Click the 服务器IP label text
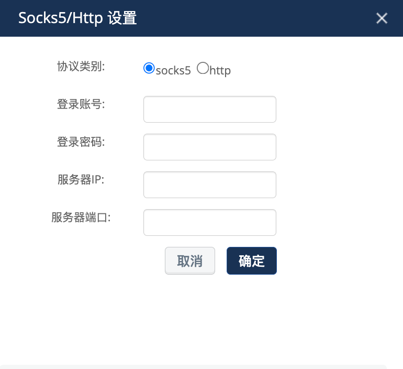Image resolution: width=403 pixels, height=369 pixels. [x=81, y=180]
